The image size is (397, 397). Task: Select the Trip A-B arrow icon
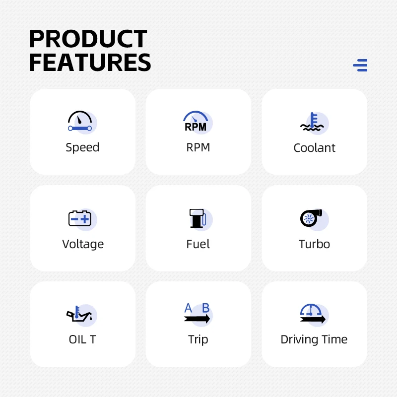(198, 314)
